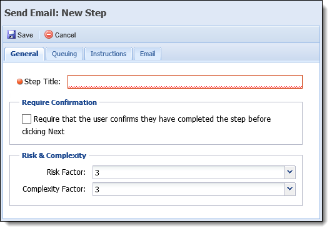Click the Require Confirmation section heading
The height and width of the screenshot is (231, 332).
coord(59,102)
